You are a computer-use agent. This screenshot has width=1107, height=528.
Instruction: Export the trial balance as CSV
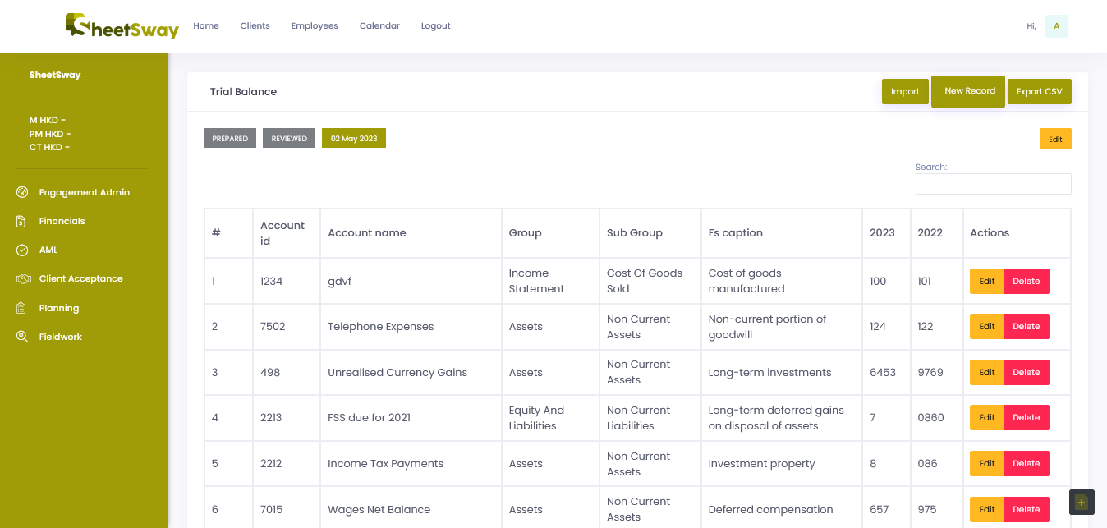(1039, 91)
